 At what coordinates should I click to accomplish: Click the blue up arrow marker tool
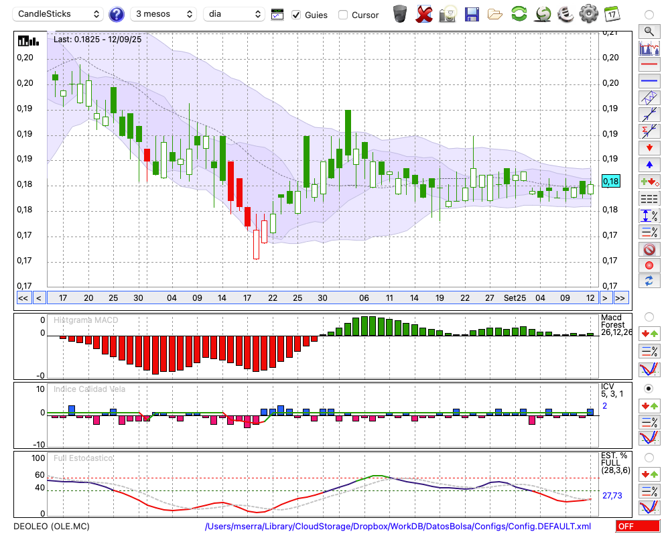click(x=649, y=165)
